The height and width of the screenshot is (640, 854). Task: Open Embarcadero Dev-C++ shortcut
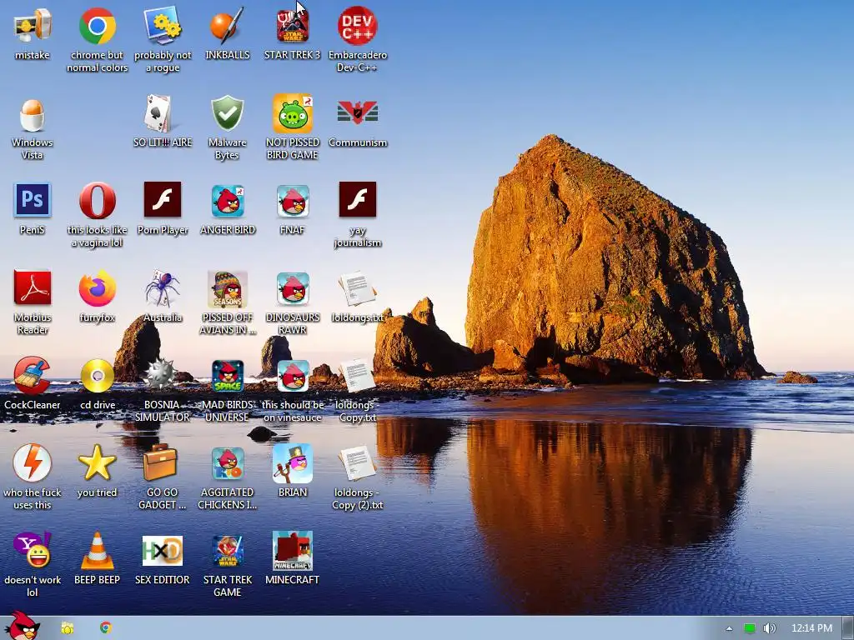pos(357,26)
